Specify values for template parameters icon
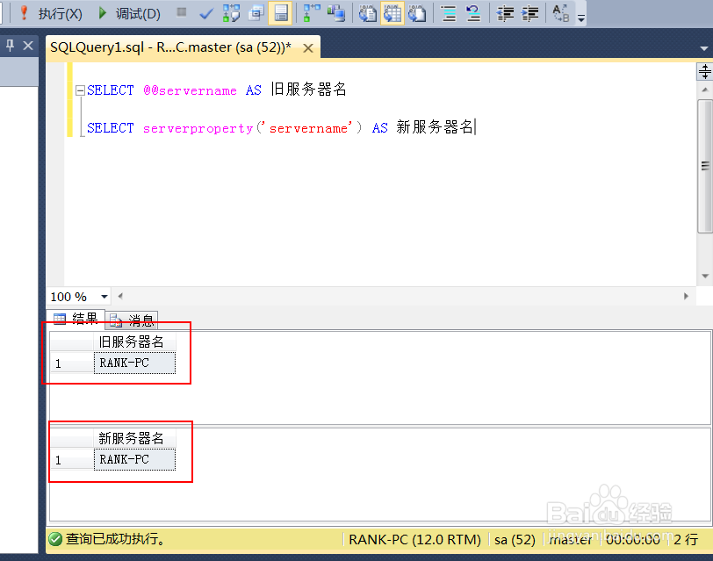The height and width of the screenshot is (561, 713). [x=561, y=13]
